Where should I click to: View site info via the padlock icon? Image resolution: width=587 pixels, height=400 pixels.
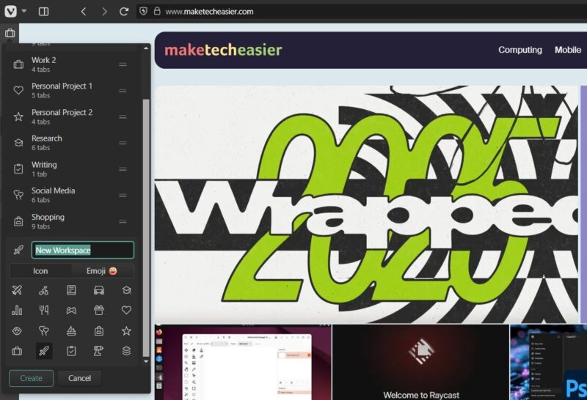pyautogui.click(x=157, y=11)
